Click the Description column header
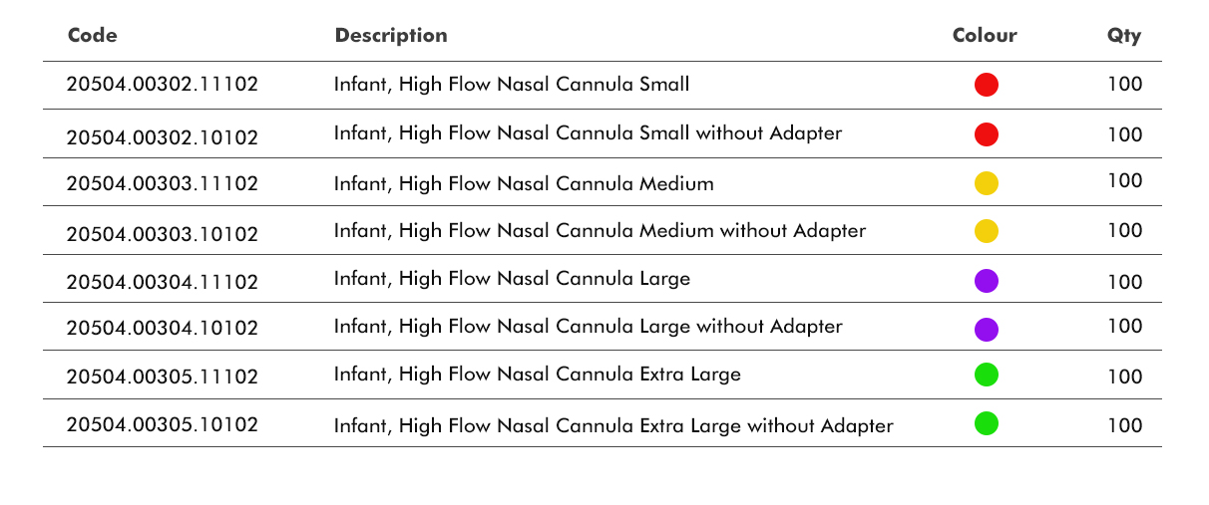1209x505 pixels. pos(391,36)
